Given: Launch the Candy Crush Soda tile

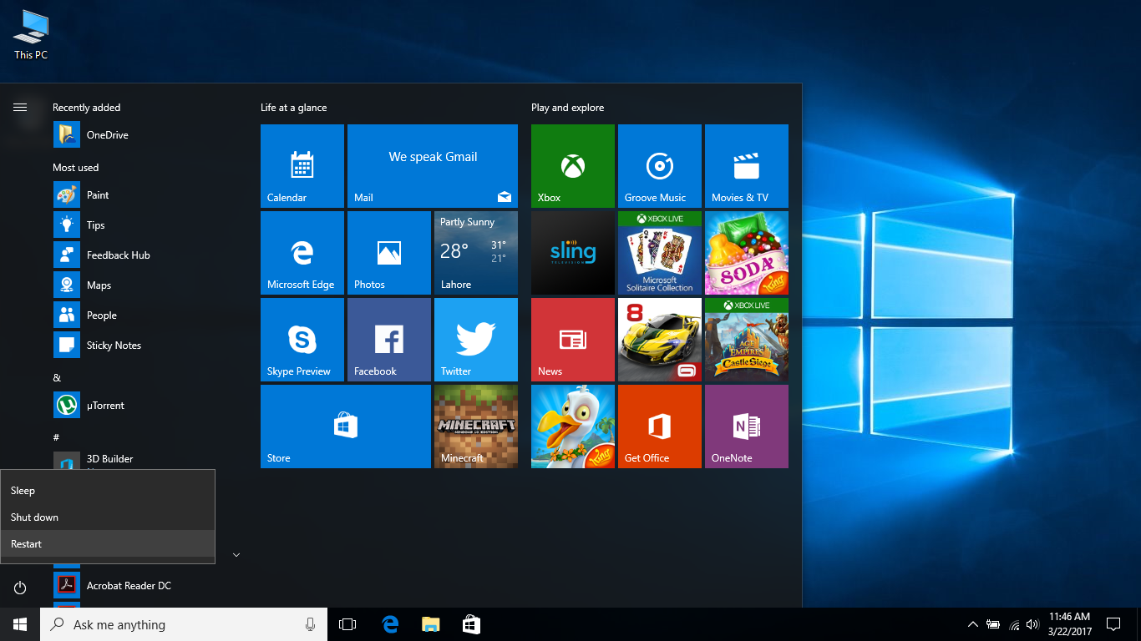Looking at the screenshot, I should pos(747,253).
